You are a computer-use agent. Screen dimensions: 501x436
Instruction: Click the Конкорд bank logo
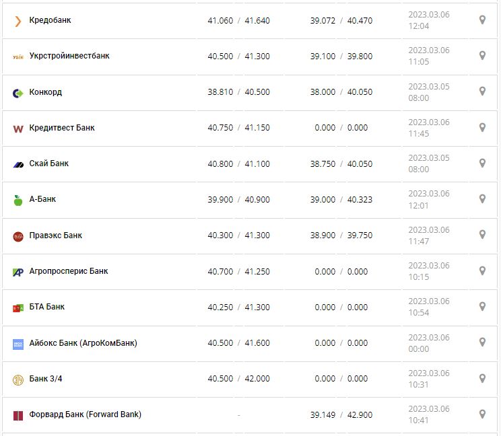click(x=18, y=93)
